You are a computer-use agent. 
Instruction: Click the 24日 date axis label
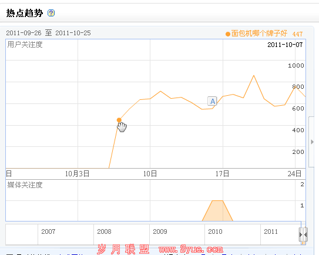294,174
